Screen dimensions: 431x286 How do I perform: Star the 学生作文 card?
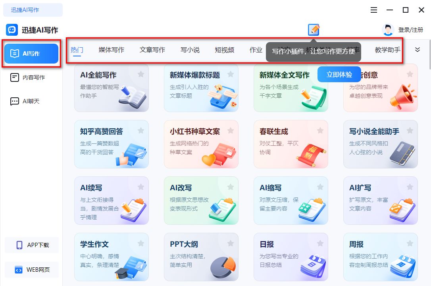(x=141, y=243)
